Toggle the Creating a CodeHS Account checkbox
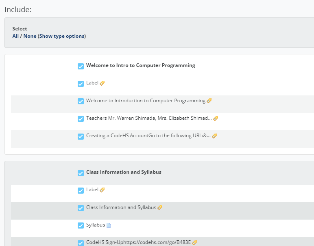 [x=81, y=136]
